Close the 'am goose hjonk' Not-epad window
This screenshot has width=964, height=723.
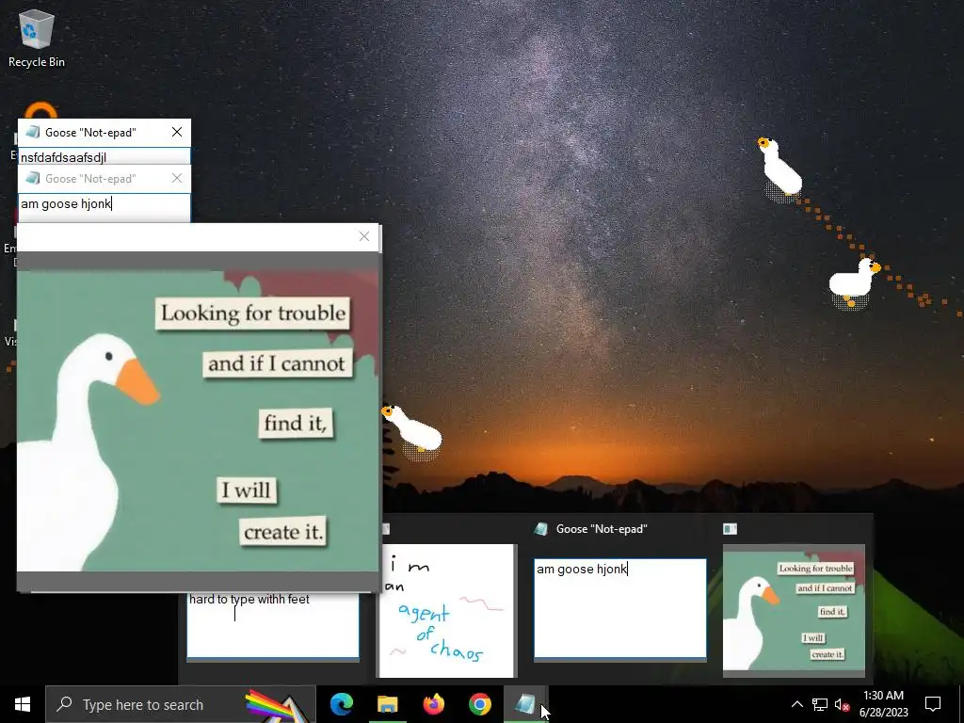177,178
